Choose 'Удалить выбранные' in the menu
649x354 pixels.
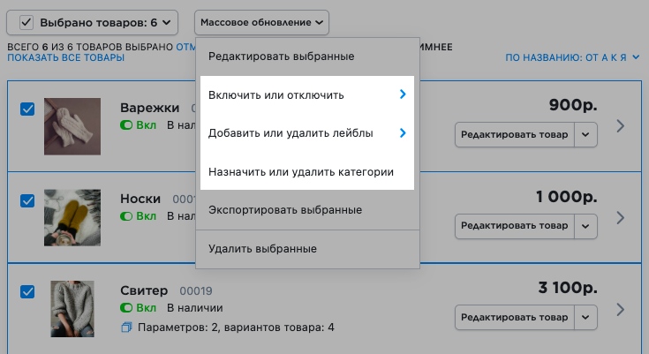[x=307, y=249]
